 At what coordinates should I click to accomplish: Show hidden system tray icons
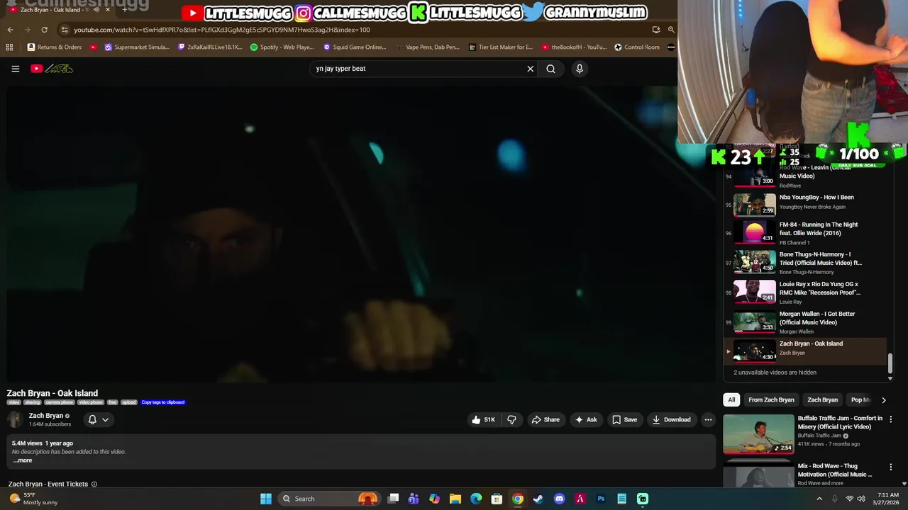(819, 499)
